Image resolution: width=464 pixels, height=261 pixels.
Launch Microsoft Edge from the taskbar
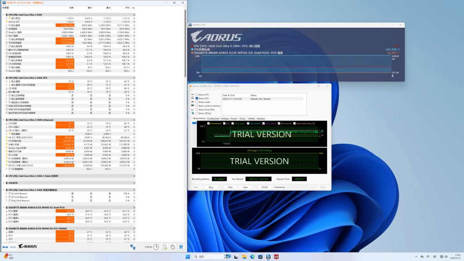coord(252,256)
